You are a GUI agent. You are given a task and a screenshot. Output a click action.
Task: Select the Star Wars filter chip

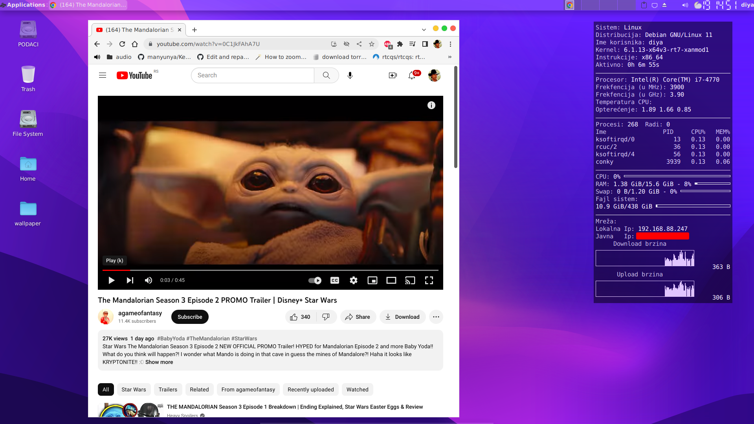134,389
